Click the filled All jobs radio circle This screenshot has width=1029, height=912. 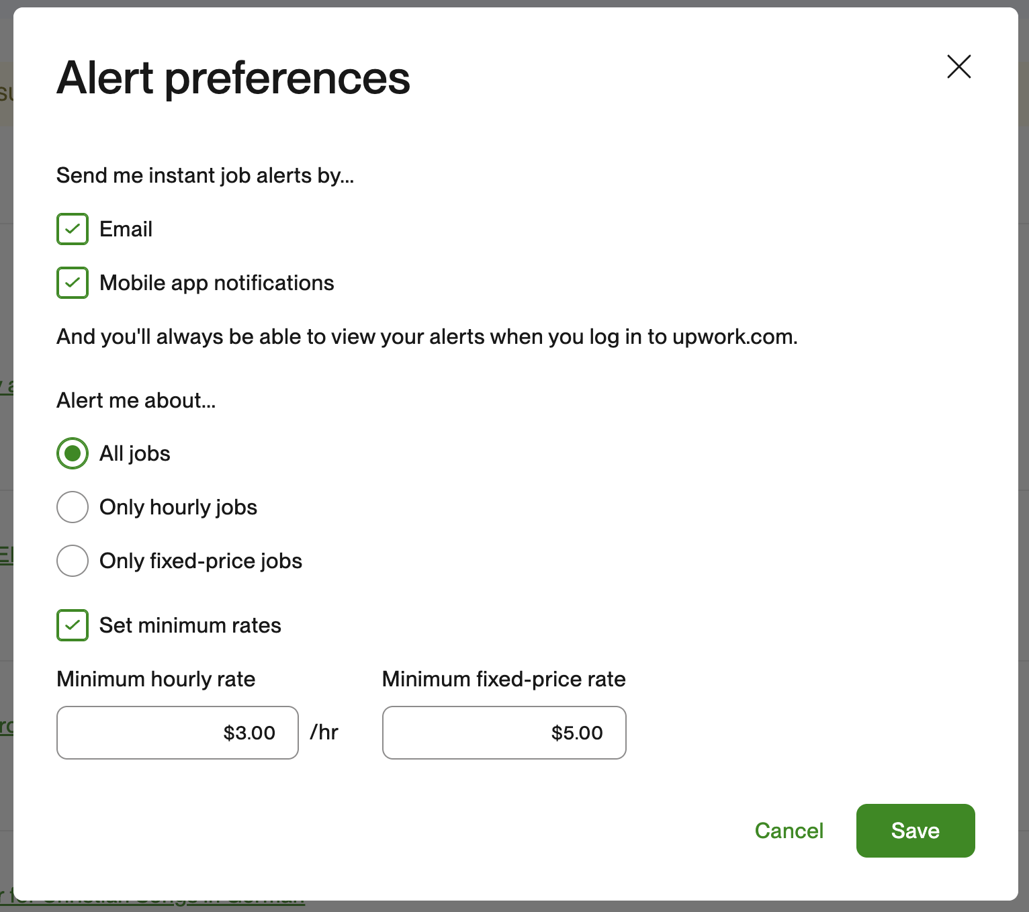[x=72, y=453]
